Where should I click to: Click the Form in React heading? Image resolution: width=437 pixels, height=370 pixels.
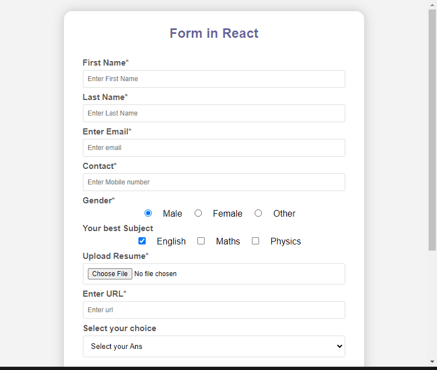tap(214, 33)
